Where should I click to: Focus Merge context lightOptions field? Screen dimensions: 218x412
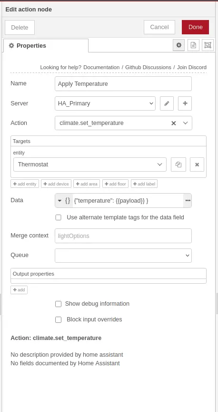coord(123,236)
